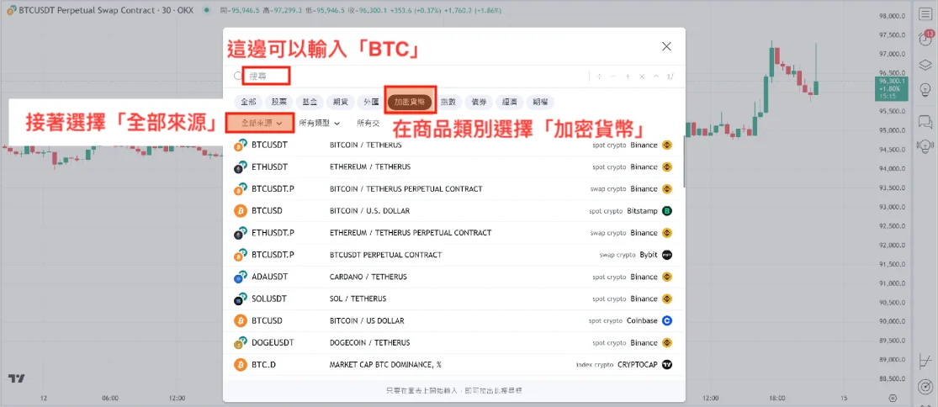The width and height of the screenshot is (938, 407).
Task: Choose BTCUSDT Bitcoin / TetherUS Binance spot
Action: (454, 145)
